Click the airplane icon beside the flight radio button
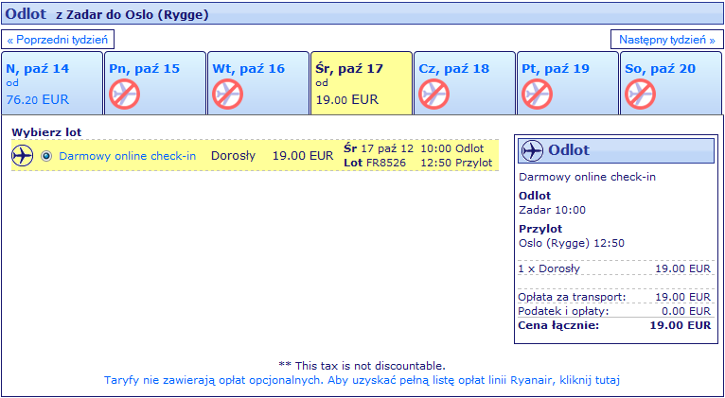This screenshot has height=398, width=725. tap(22, 156)
